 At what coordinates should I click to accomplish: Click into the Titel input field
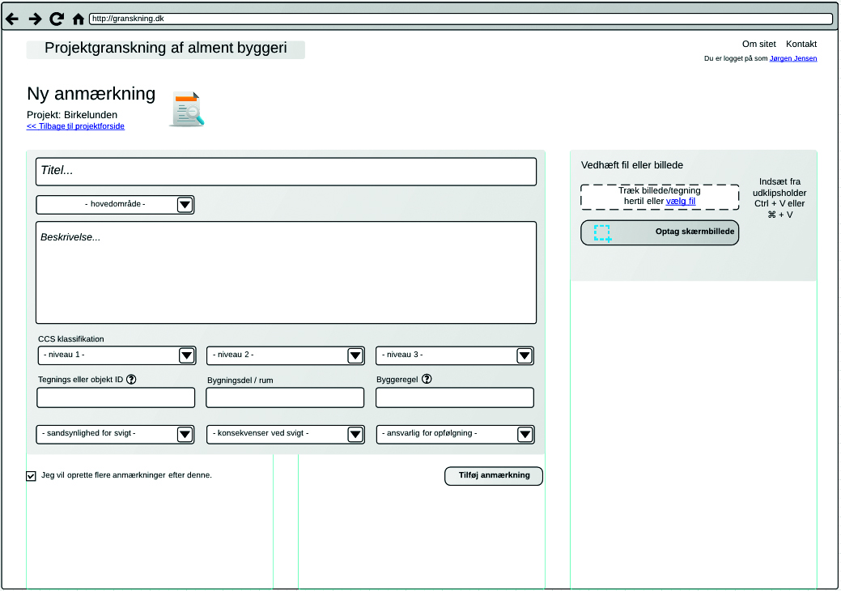[x=286, y=172]
